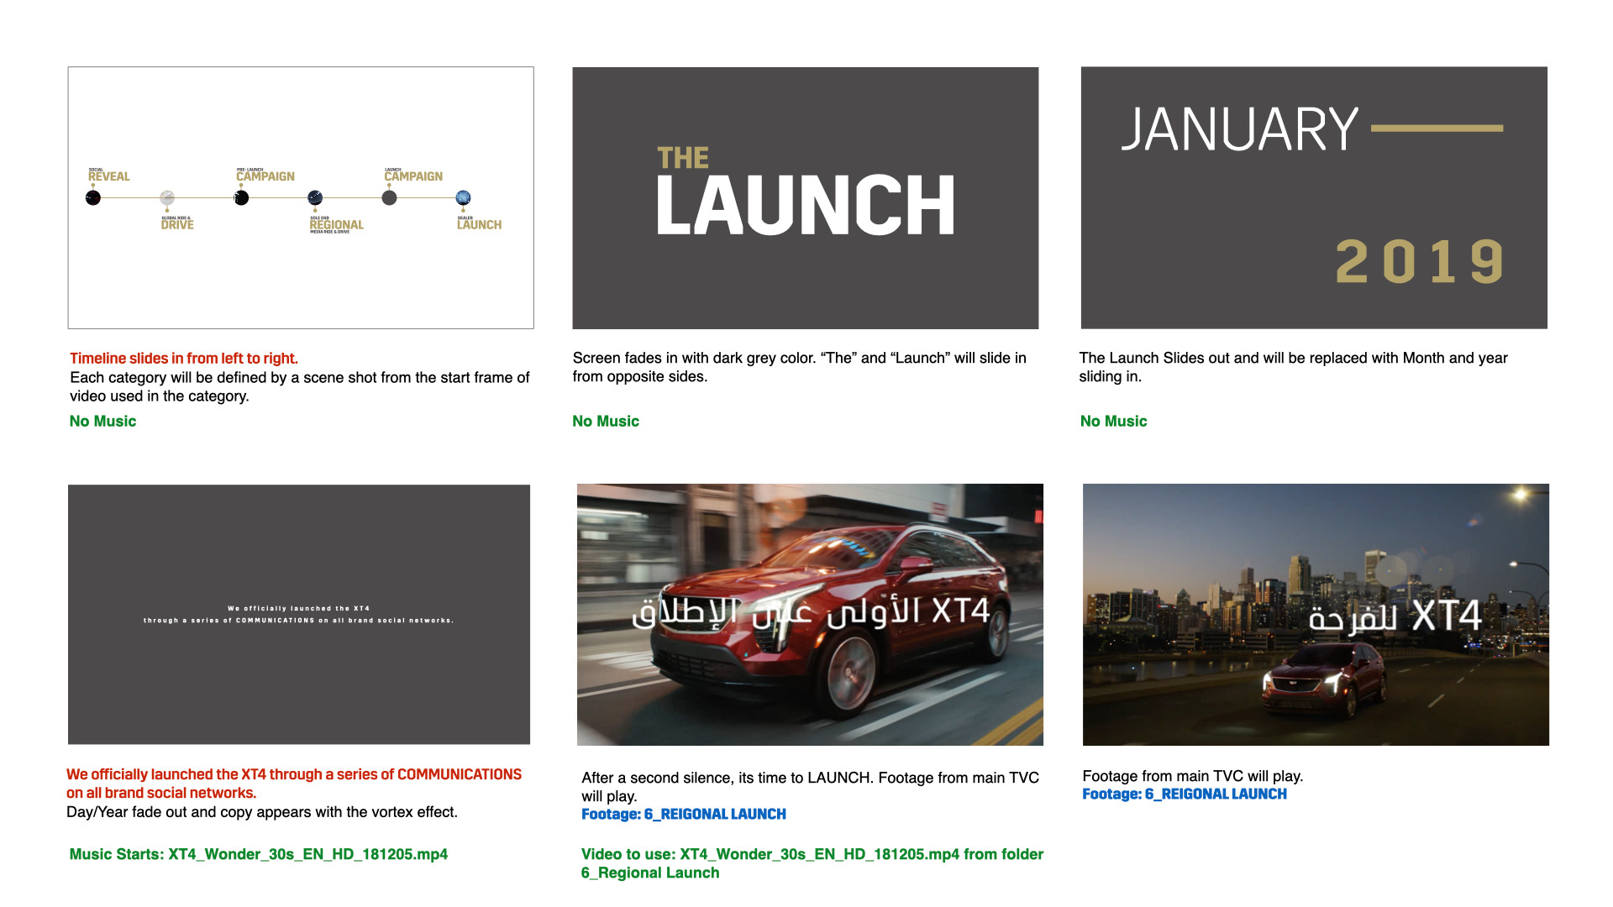Viewport: 1613px width, 907px height.
Task: Click the Social Reveal timeline circle
Action: [93, 198]
